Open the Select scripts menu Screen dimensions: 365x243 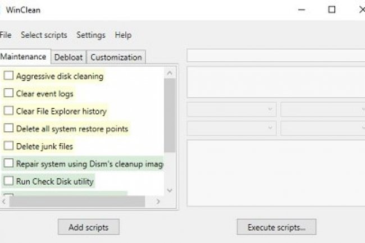pyautogui.click(x=44, y=35)
